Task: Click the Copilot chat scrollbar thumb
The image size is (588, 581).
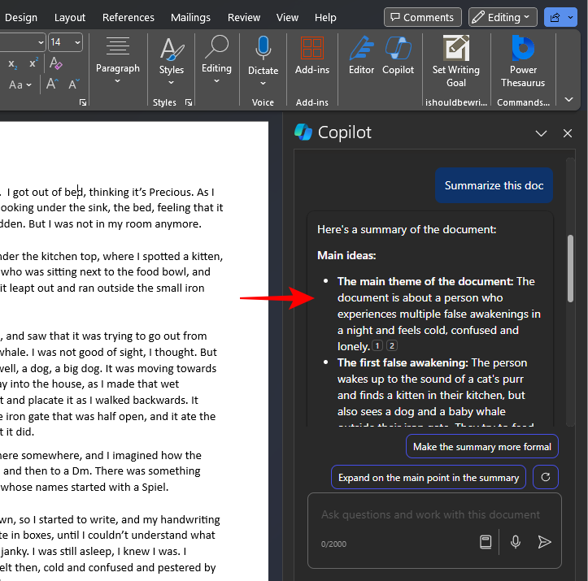Action: [570, 268]
